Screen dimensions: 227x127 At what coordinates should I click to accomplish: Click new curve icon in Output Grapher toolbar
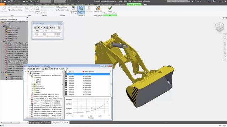(40, 69)
